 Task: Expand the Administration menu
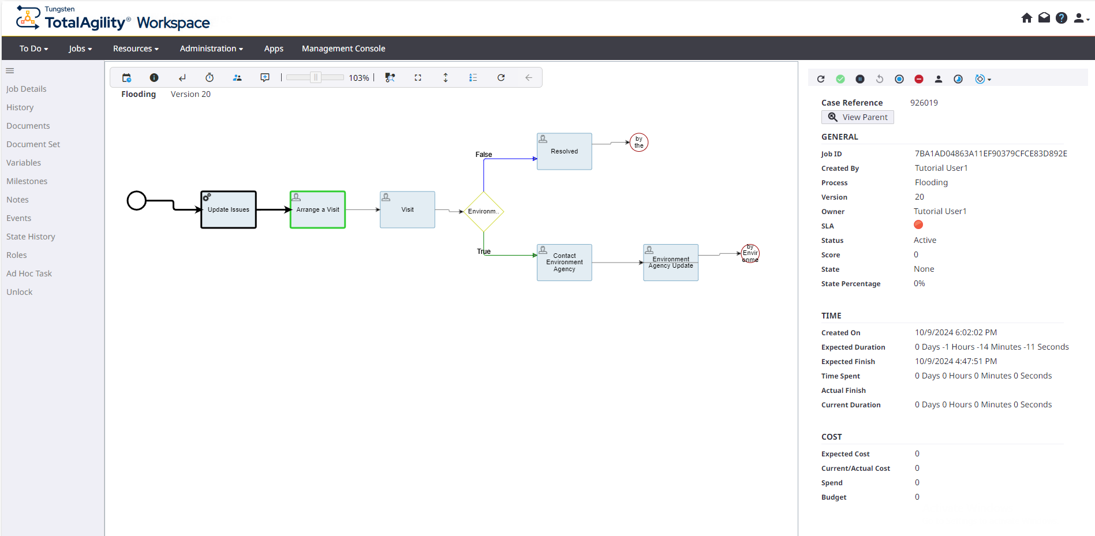(x=211, y=48)
